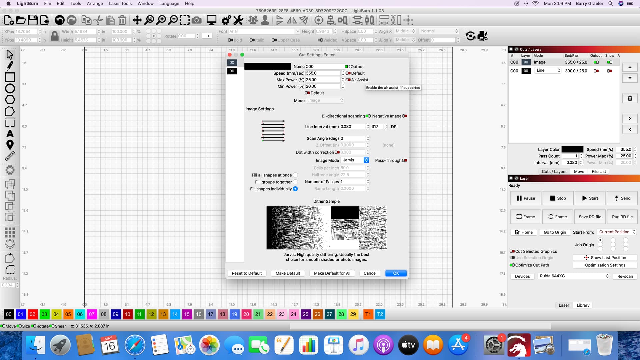Toggle the Pass-Through switch
Viewport: 640px width, 360px height.
(x=405, y=160)
